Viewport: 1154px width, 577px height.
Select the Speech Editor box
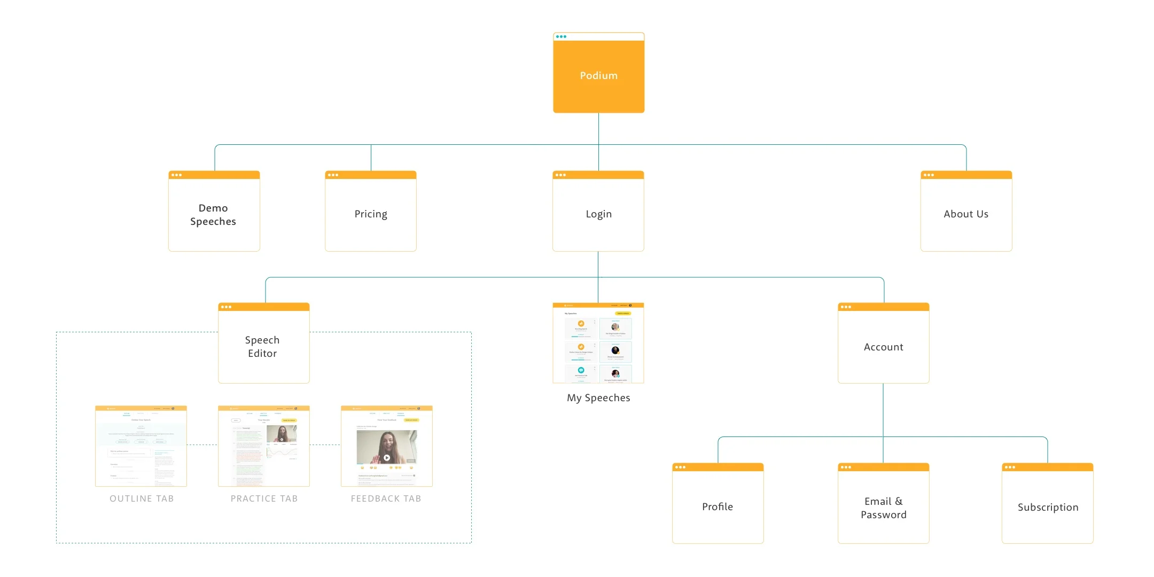[x=264, y=343]
